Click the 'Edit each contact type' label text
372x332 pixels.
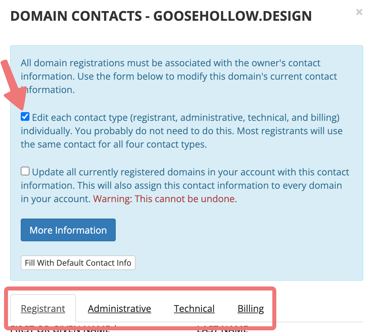coord(186,117)
